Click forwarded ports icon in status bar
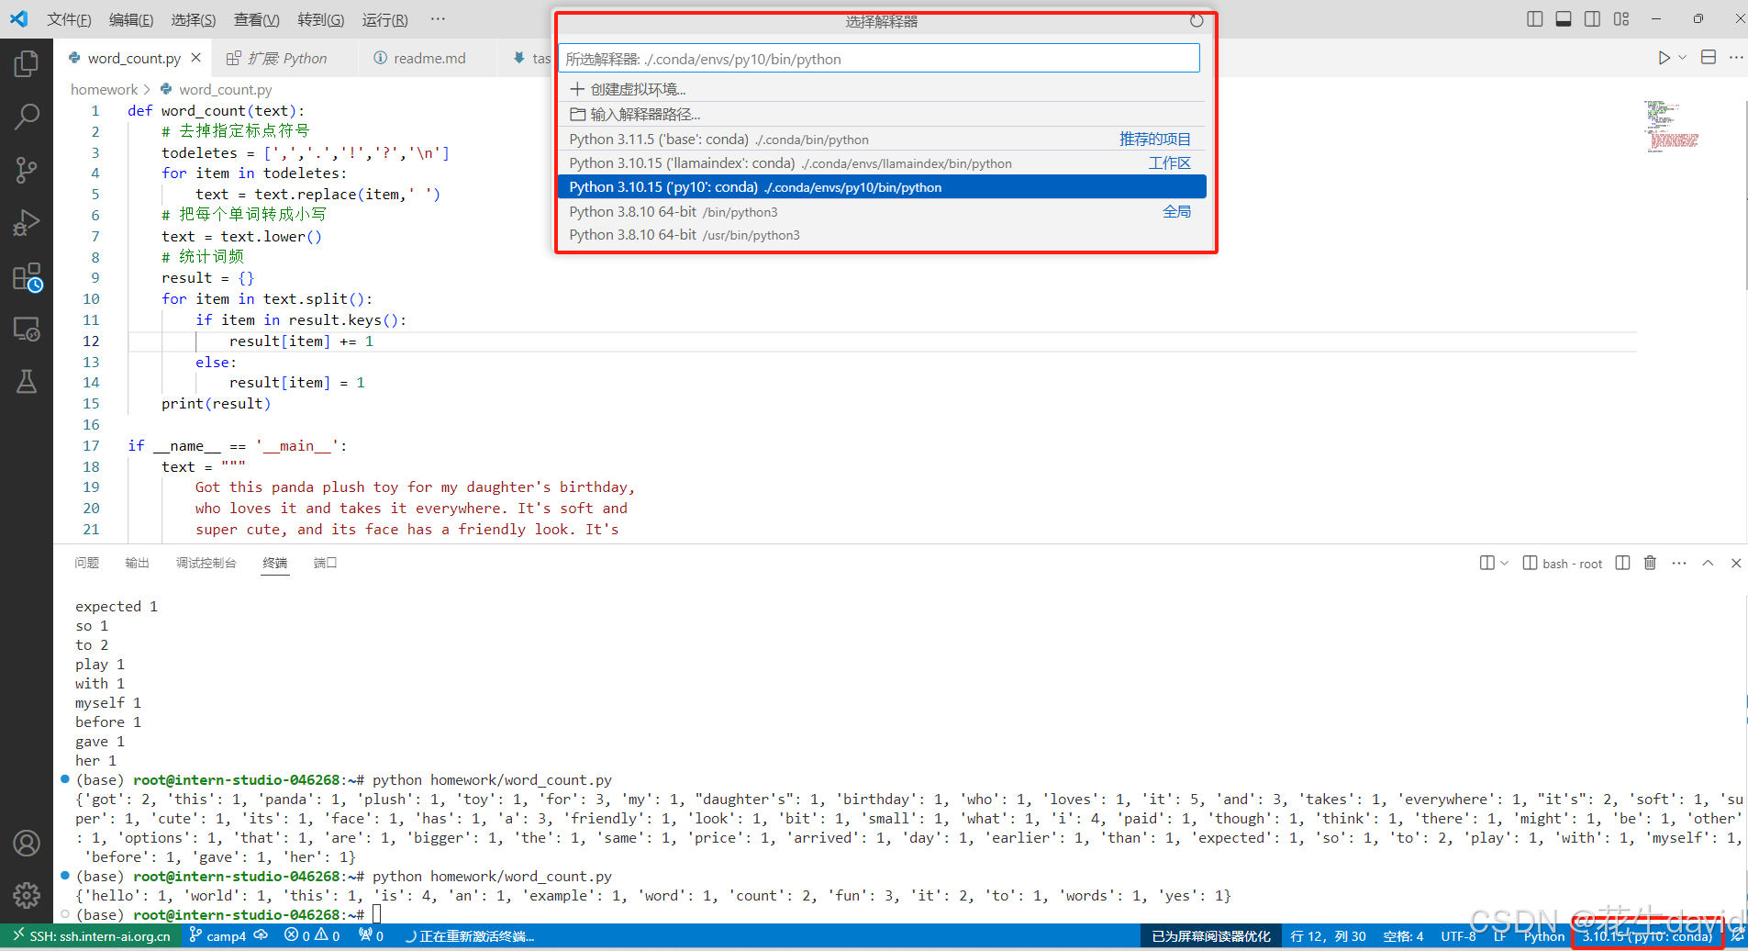The width and height of the screenshot is (1748, 951). [x=372, y=936]
